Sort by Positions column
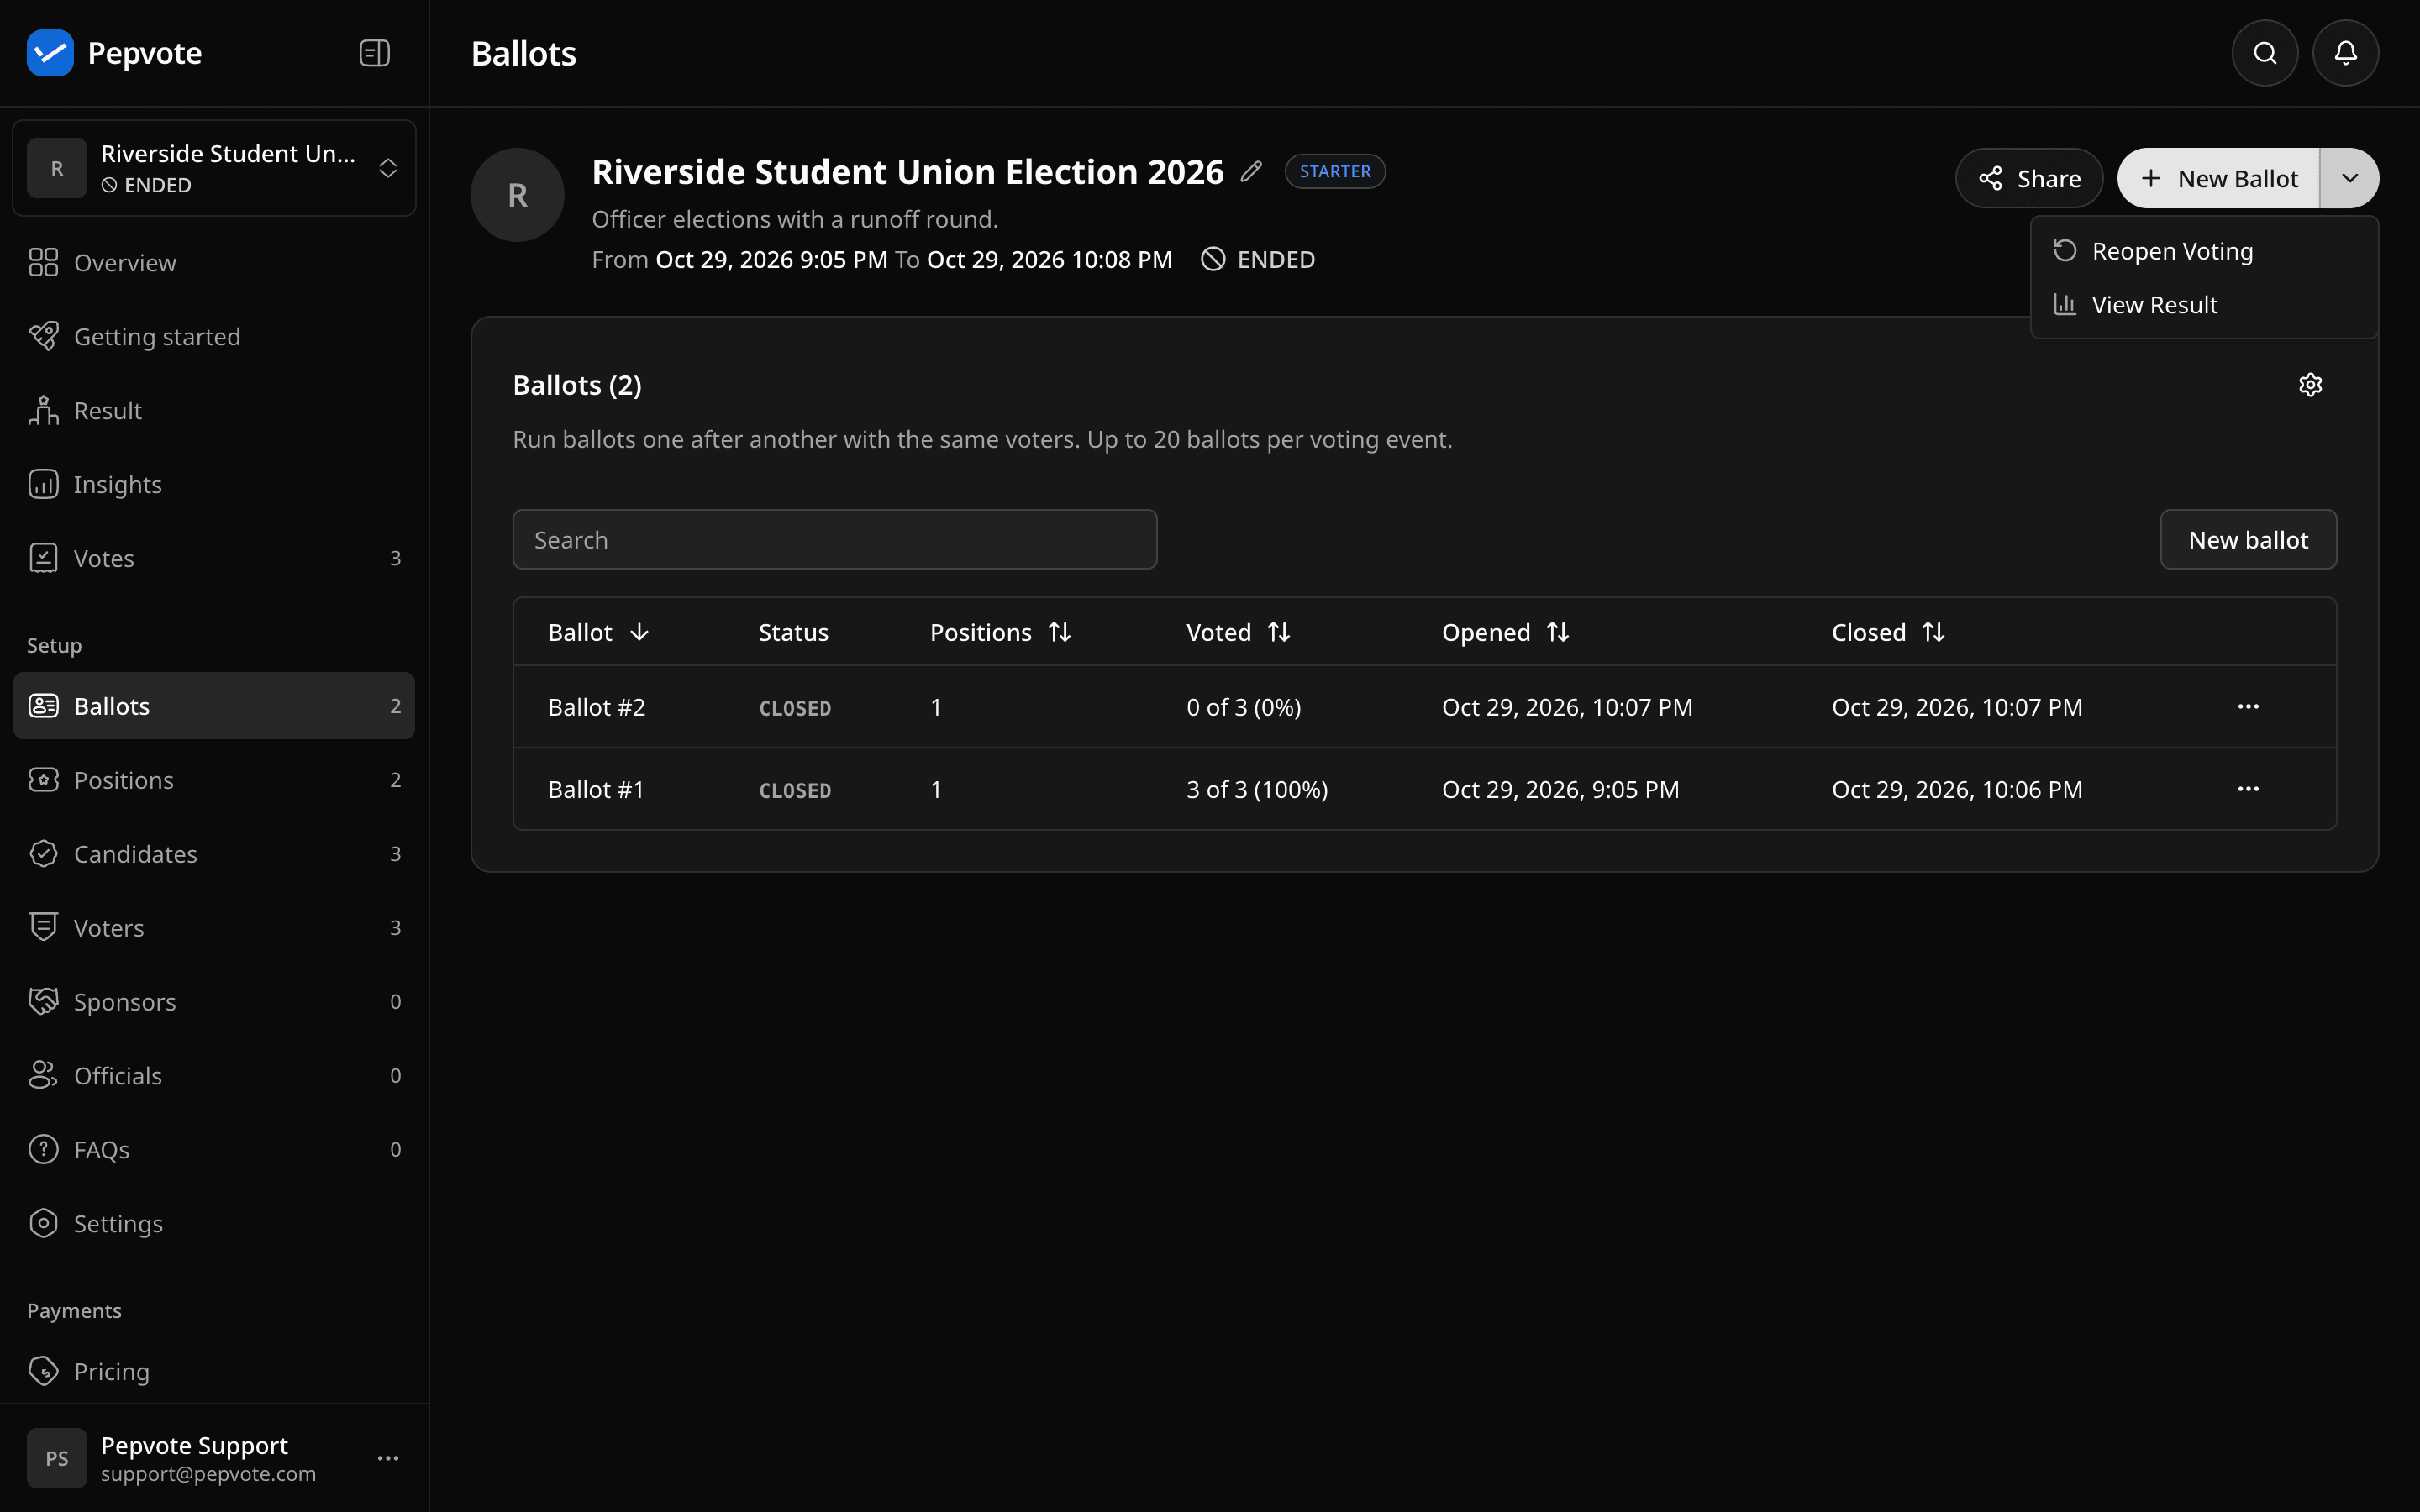This screenshot has height=1512, width=2420. [x=1000, y=632]
